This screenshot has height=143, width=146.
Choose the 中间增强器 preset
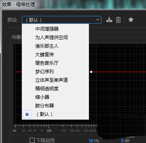pyautogui.click(x=55, y=29)
